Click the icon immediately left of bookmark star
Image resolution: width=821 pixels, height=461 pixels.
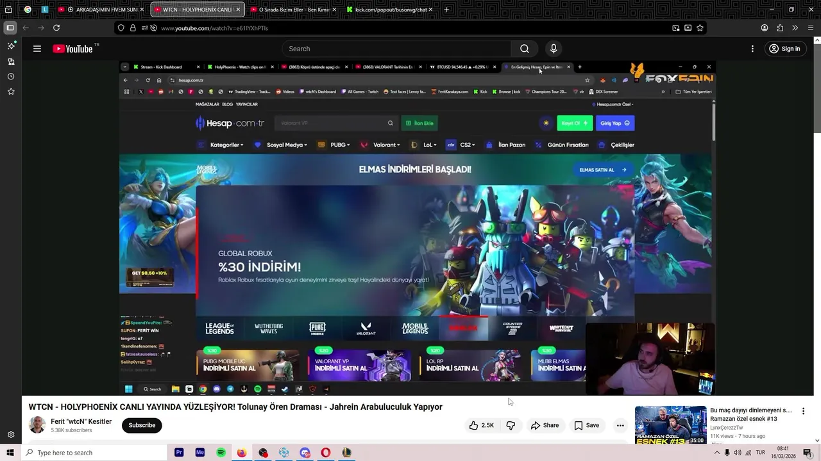tap(688, 28)
